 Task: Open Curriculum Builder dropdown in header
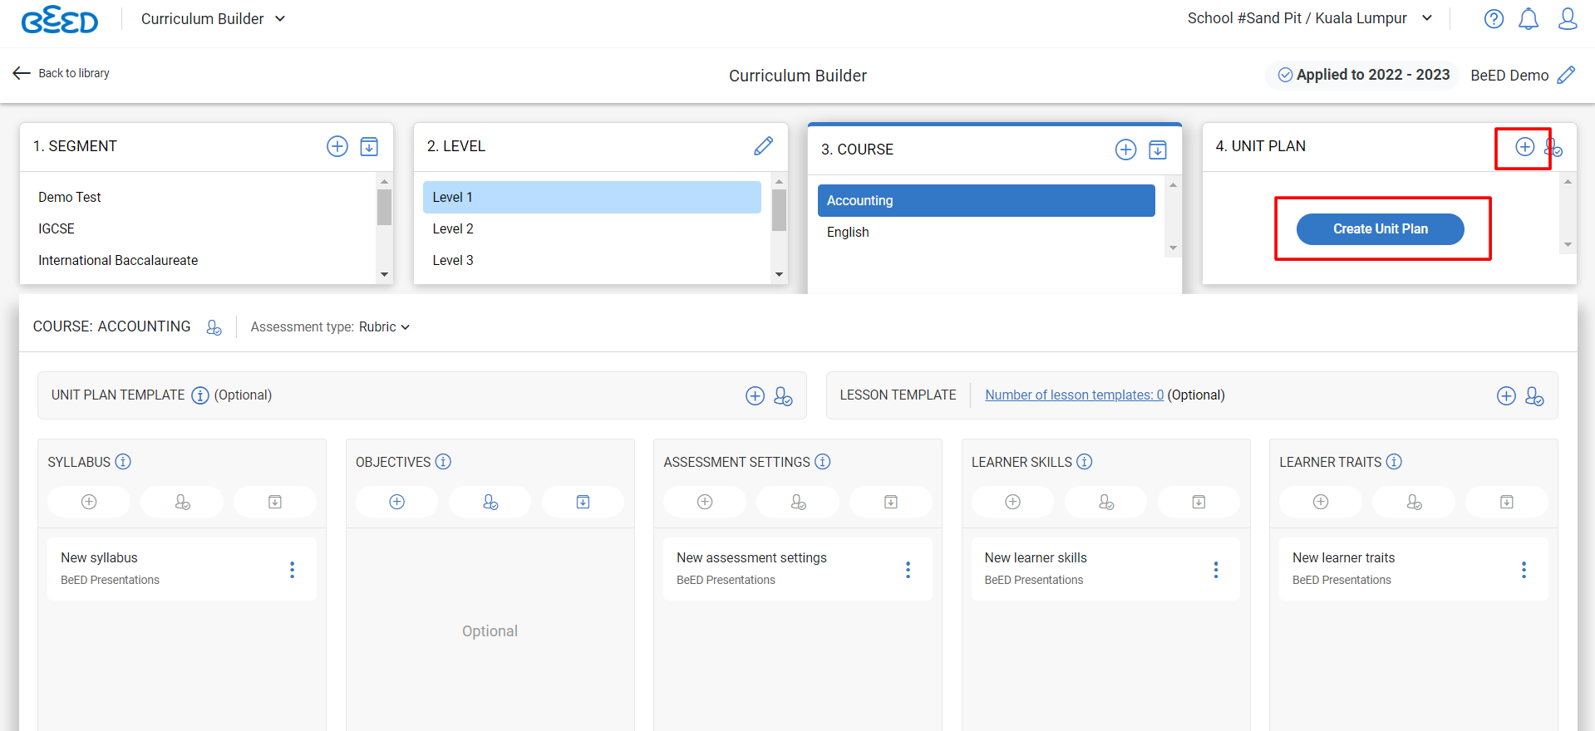click(213, 19)
